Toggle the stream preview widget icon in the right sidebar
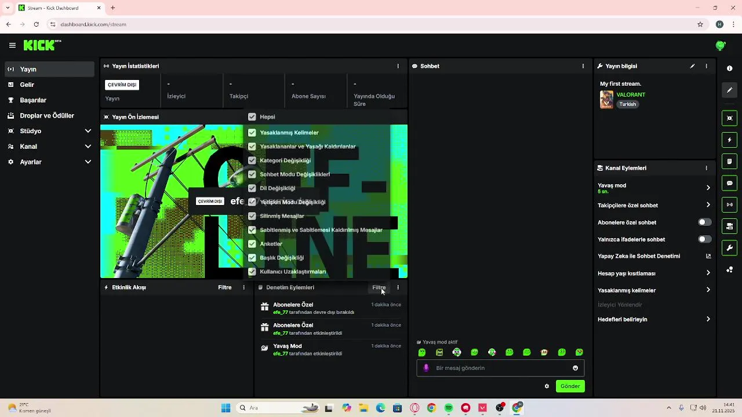Screen dimensions: 742x417 click(729, 118)
